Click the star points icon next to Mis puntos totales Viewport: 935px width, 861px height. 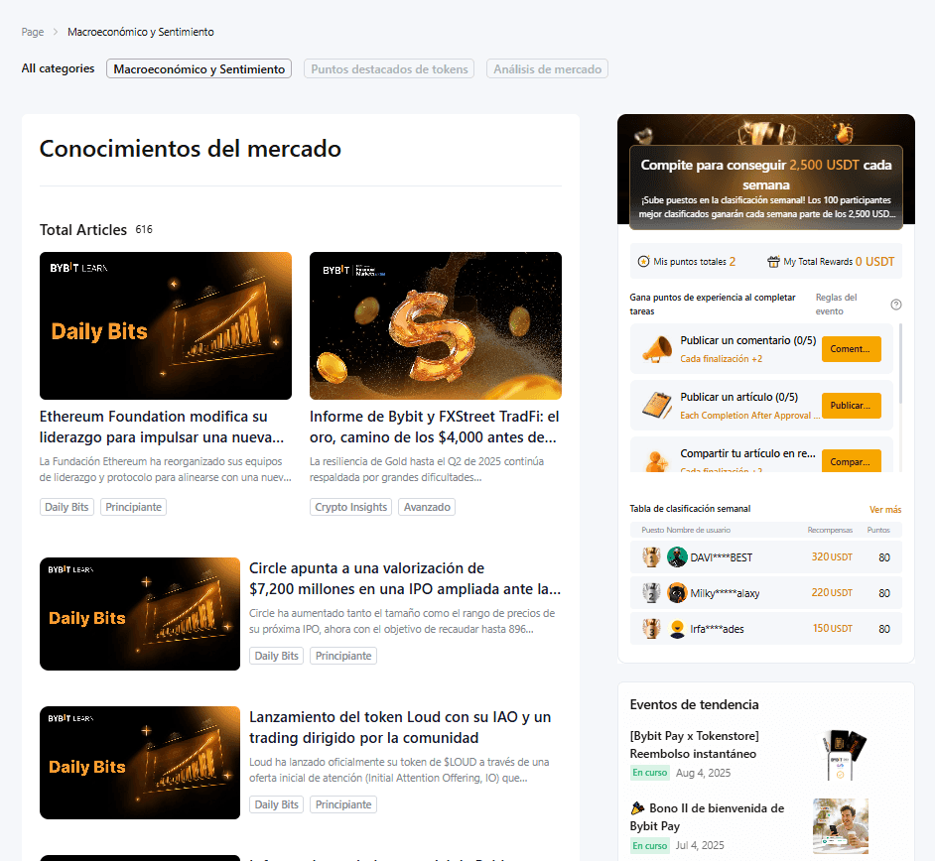pos(643,262)
